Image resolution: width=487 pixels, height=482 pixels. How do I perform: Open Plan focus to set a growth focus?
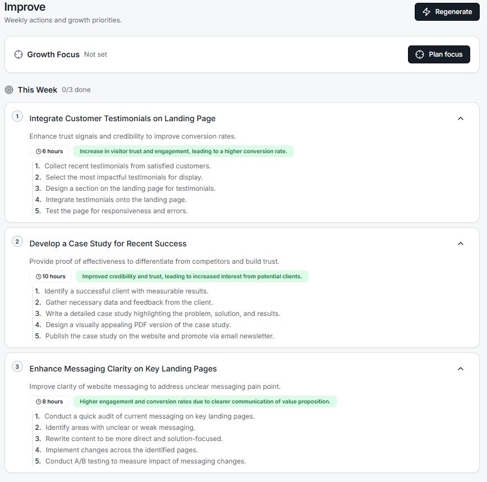pyautogui.click(x=439, y=54)
